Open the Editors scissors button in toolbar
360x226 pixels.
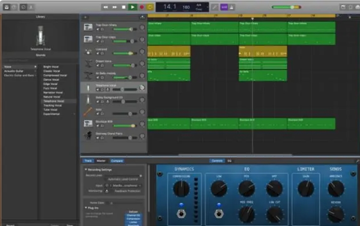(x=31, y=7)
